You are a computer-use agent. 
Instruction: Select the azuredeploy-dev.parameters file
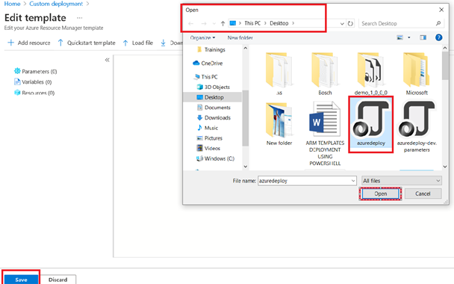click(x=417, y=126)
